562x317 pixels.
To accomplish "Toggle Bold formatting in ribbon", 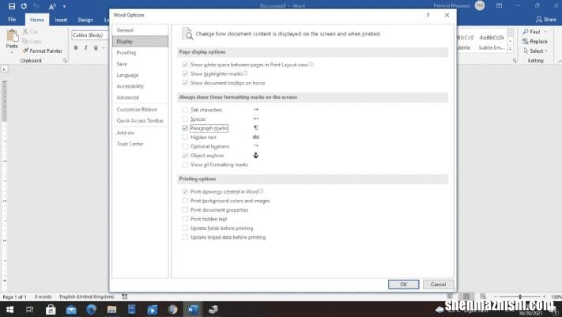I will coord(76,47).
